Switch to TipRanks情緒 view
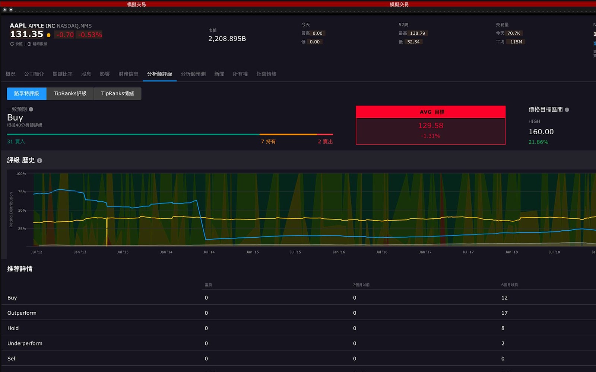 (117, 94)
